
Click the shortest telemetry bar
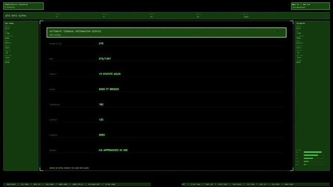coord(305,165)
